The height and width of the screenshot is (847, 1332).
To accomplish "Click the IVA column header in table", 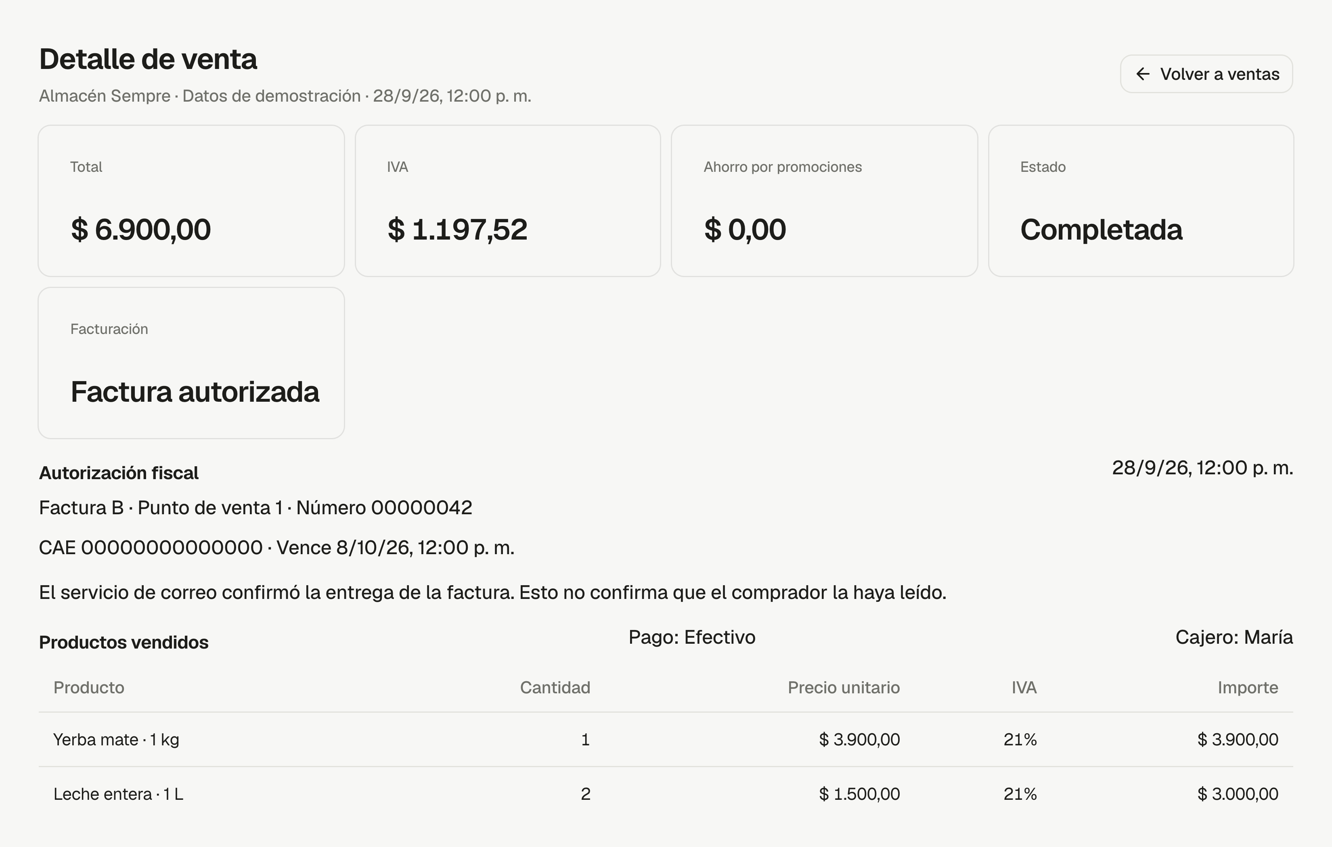I will tap(1024, 688).
